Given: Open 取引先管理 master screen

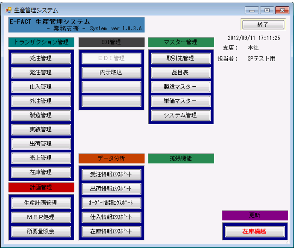Looking at the screenshot, I should coord(180,58).
